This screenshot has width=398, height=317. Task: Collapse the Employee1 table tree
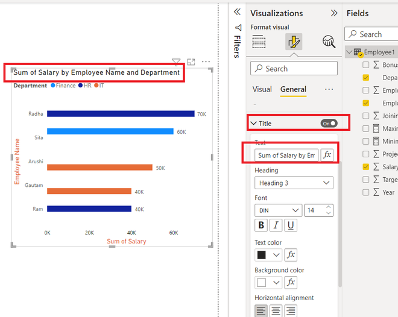349,52
